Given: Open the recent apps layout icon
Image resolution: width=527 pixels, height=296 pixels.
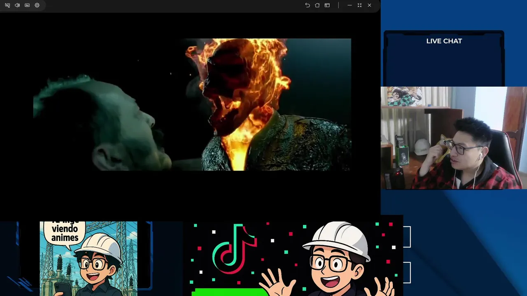Looking at the screenshot, I should click(x=327, y=5).
